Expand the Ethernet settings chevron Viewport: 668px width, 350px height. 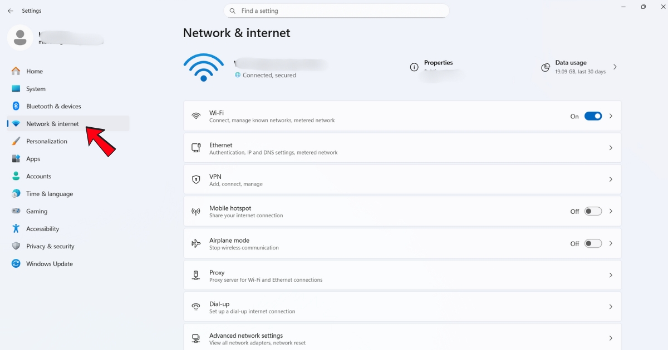611,148
